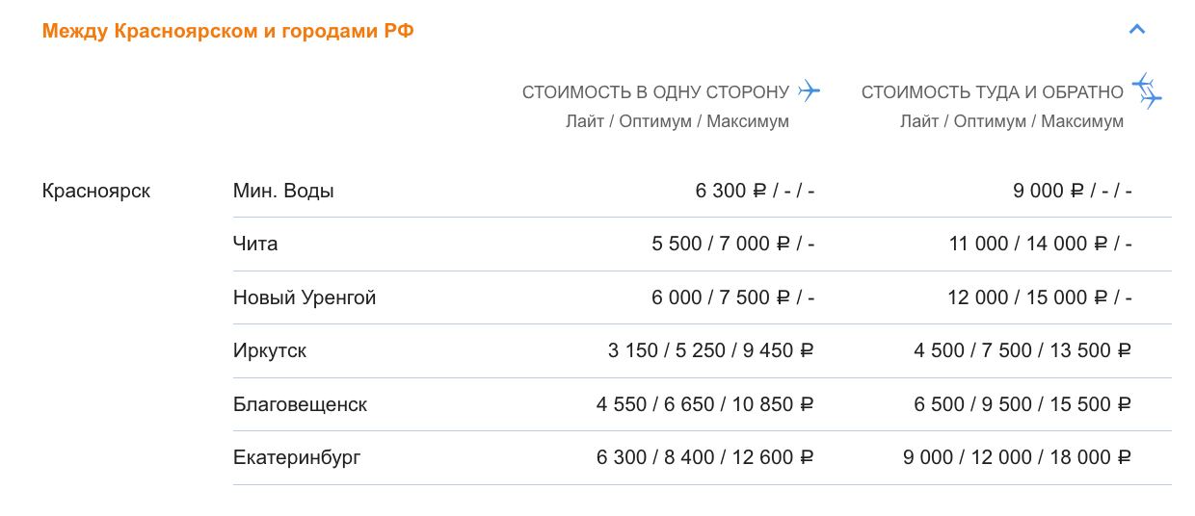The width and height of the screenshot is (1195, 516).
Task: Click Иркутск one-way price 3 150 / 5 250 / 9 450
Action: pos(711,350)
